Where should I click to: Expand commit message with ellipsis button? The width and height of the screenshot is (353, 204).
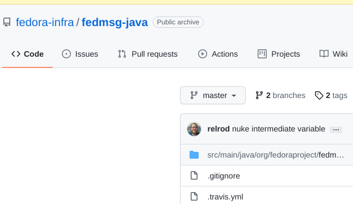(336, 130)
